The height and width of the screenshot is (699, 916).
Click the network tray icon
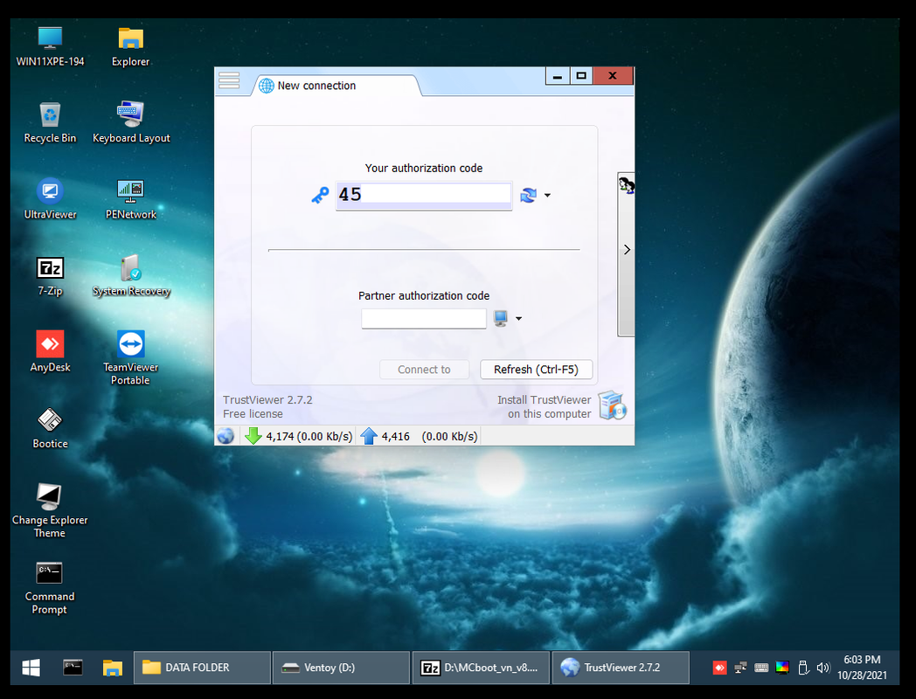[740, 668]
